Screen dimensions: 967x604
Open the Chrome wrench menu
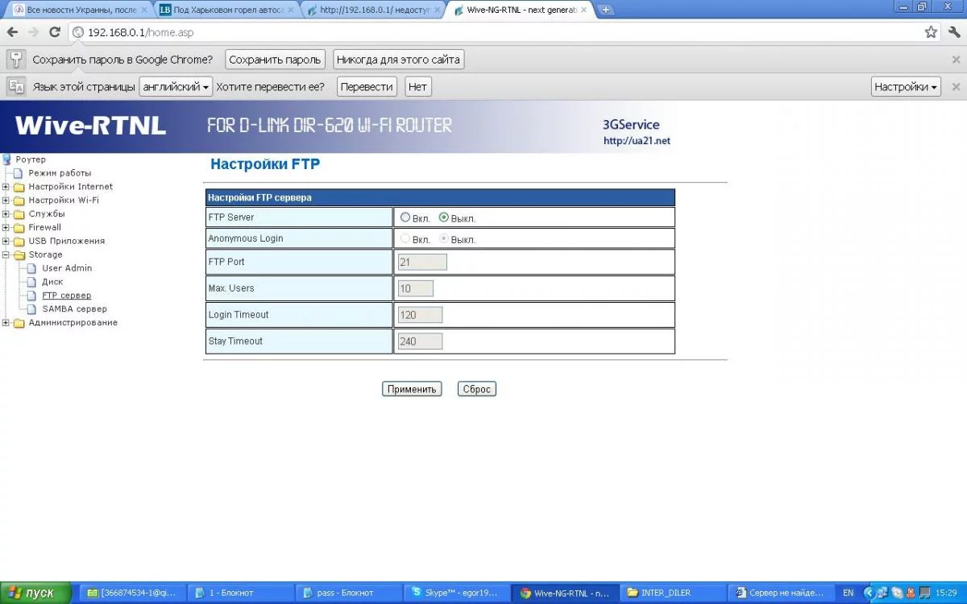click(x=955, y=32)
